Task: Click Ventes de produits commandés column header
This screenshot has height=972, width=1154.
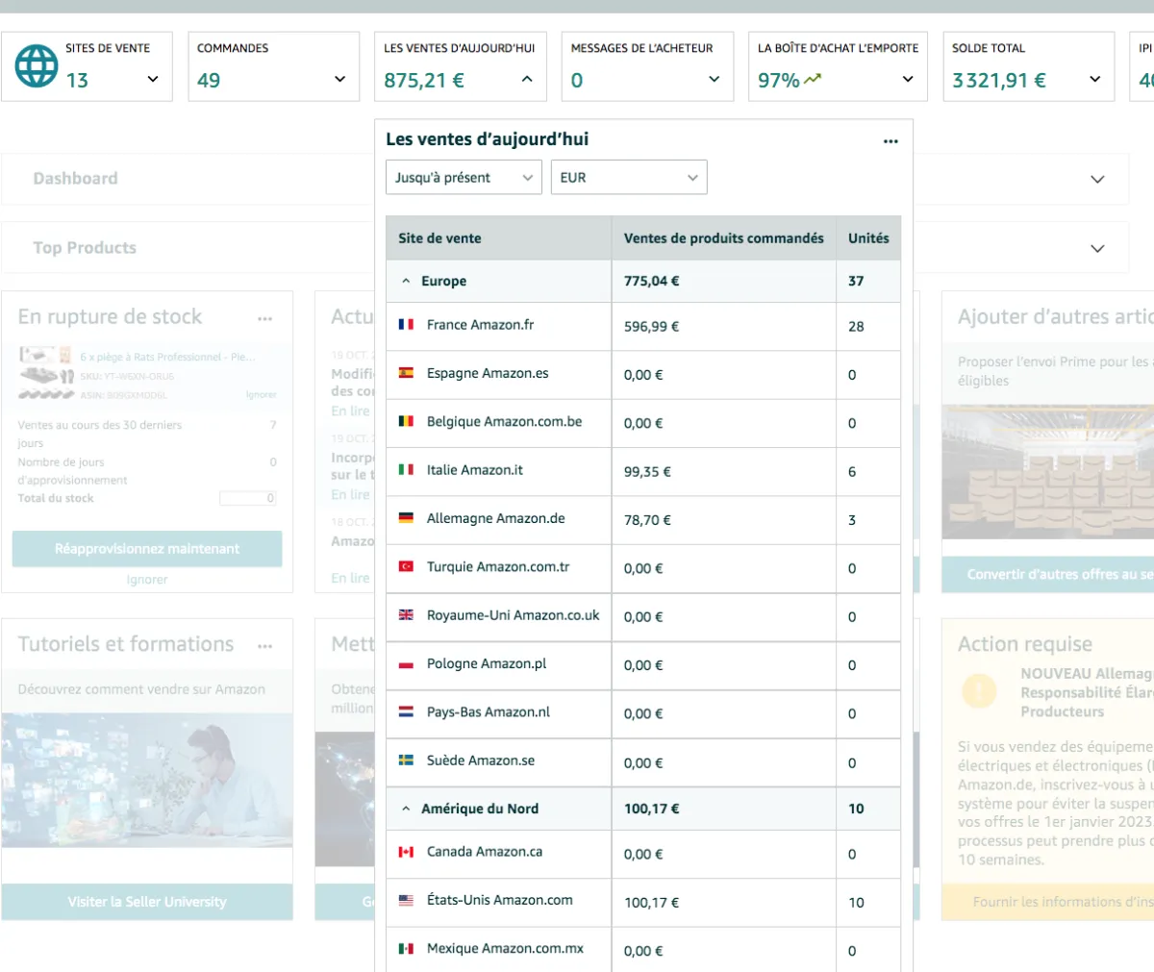Action: [x=723, y=238]
